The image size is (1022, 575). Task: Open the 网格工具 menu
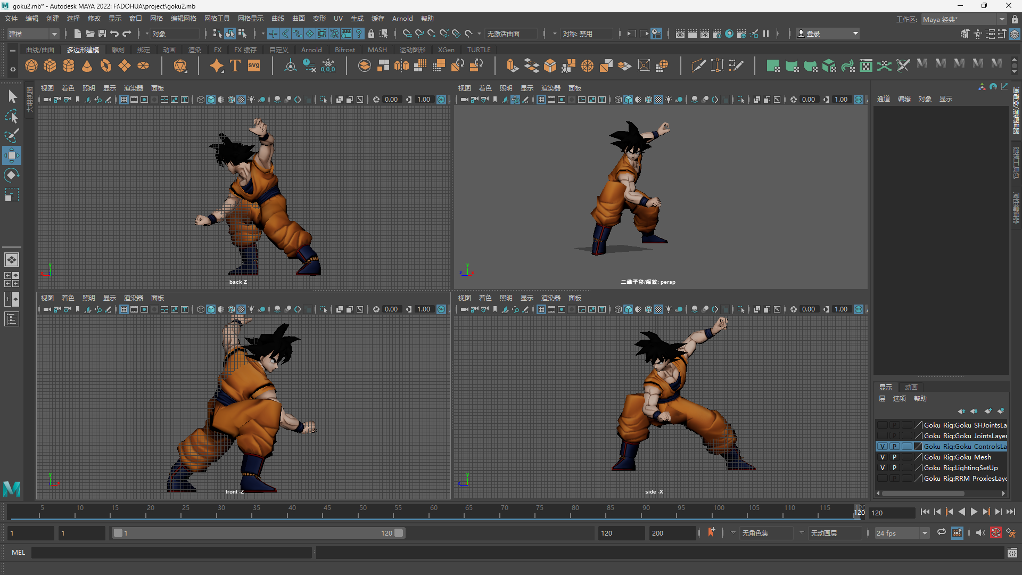point(217,19)
